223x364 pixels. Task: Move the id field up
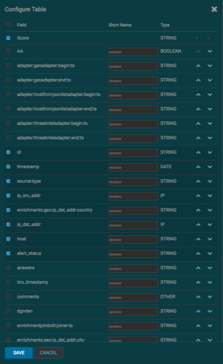point(198,152)
